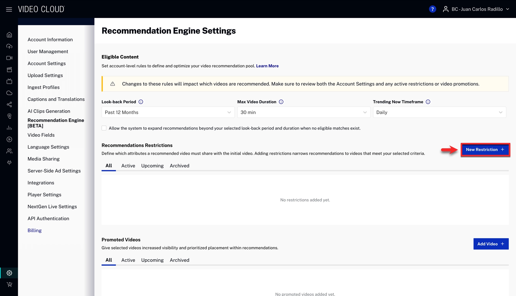
Task: Switch to Active tab under Recommendations Restrictions
Action: point(128,166)
